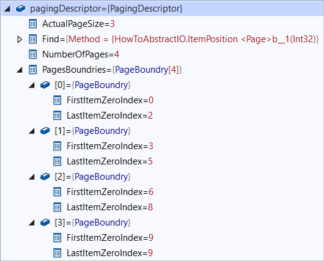This screenshot has height=261, width=324.
Task: Click the Find property table icon
Action: point(33,39)
